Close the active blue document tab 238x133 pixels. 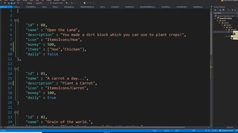tap(11, 7)
